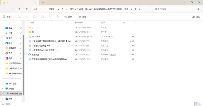Screen dimensions: 203x106
Task: Open the 排序 sort dropdown
Action: coord(69,17)
